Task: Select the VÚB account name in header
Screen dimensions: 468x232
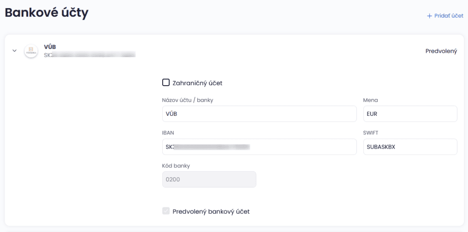Action: coord(50,46)
